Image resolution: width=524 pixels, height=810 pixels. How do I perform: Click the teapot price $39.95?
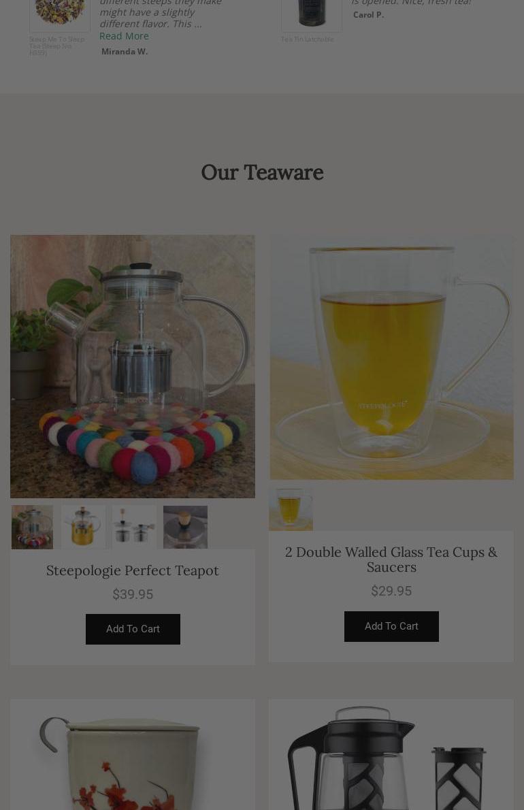point(133,595)
